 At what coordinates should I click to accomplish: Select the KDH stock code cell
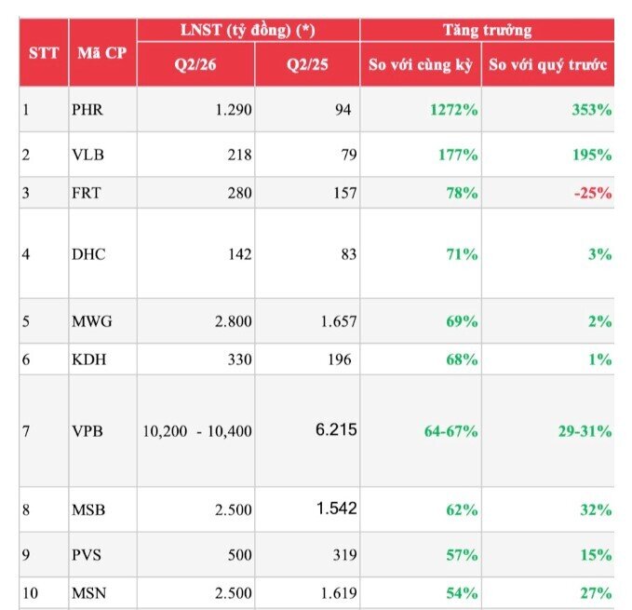pyautogui.click(x=102, y=359)
